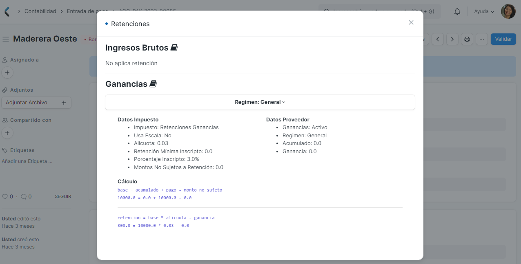
Task: Click the retencion formula code line
Action: (x=166, y=218)
